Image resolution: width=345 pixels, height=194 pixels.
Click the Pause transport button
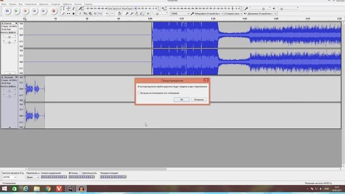pyautogui.click(x=7, y=11)
